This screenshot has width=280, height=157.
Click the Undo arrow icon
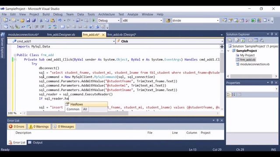click(x=60, y=20)
